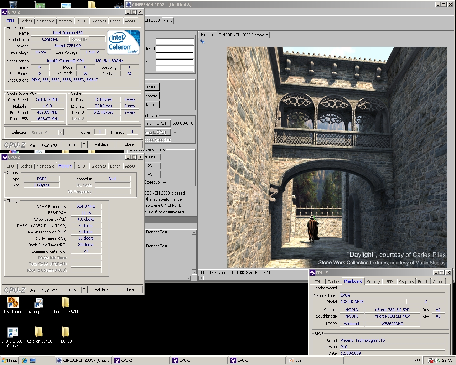Viewport: 456px width, 365px height.
Task: Click the 603 CB-CPU score text
Action: click(183, 123)
